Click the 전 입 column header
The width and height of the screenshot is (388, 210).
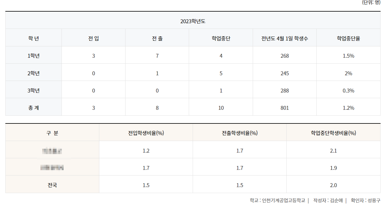click(x=93, y=37)
